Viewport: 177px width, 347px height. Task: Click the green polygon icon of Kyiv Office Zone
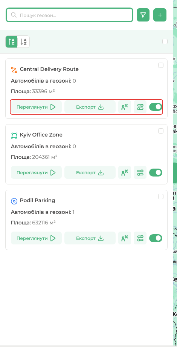coord(14,135)
